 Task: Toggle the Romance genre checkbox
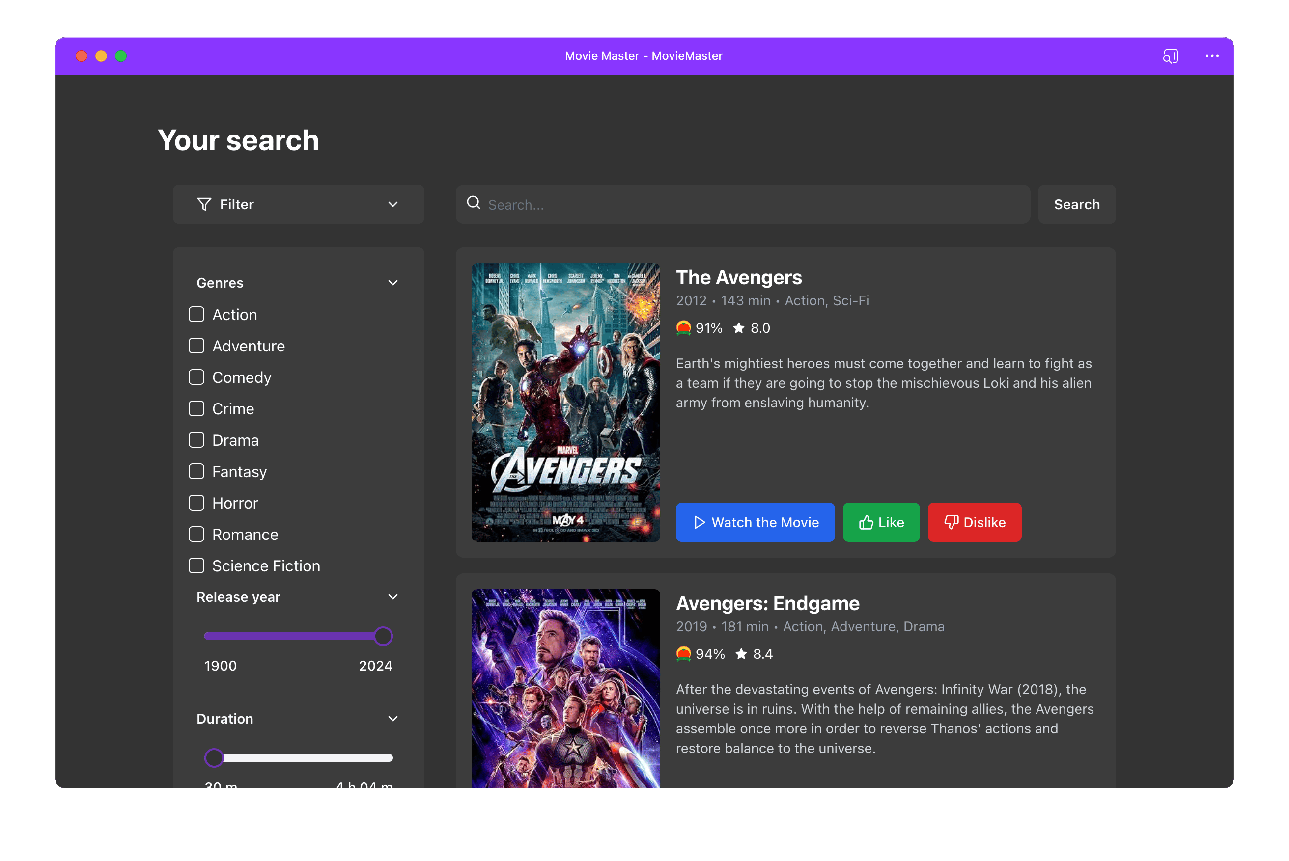click(x=196, y=534)
